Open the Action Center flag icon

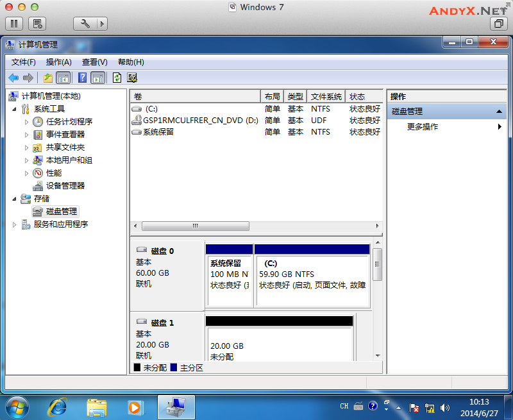click(x=414, y=408)
